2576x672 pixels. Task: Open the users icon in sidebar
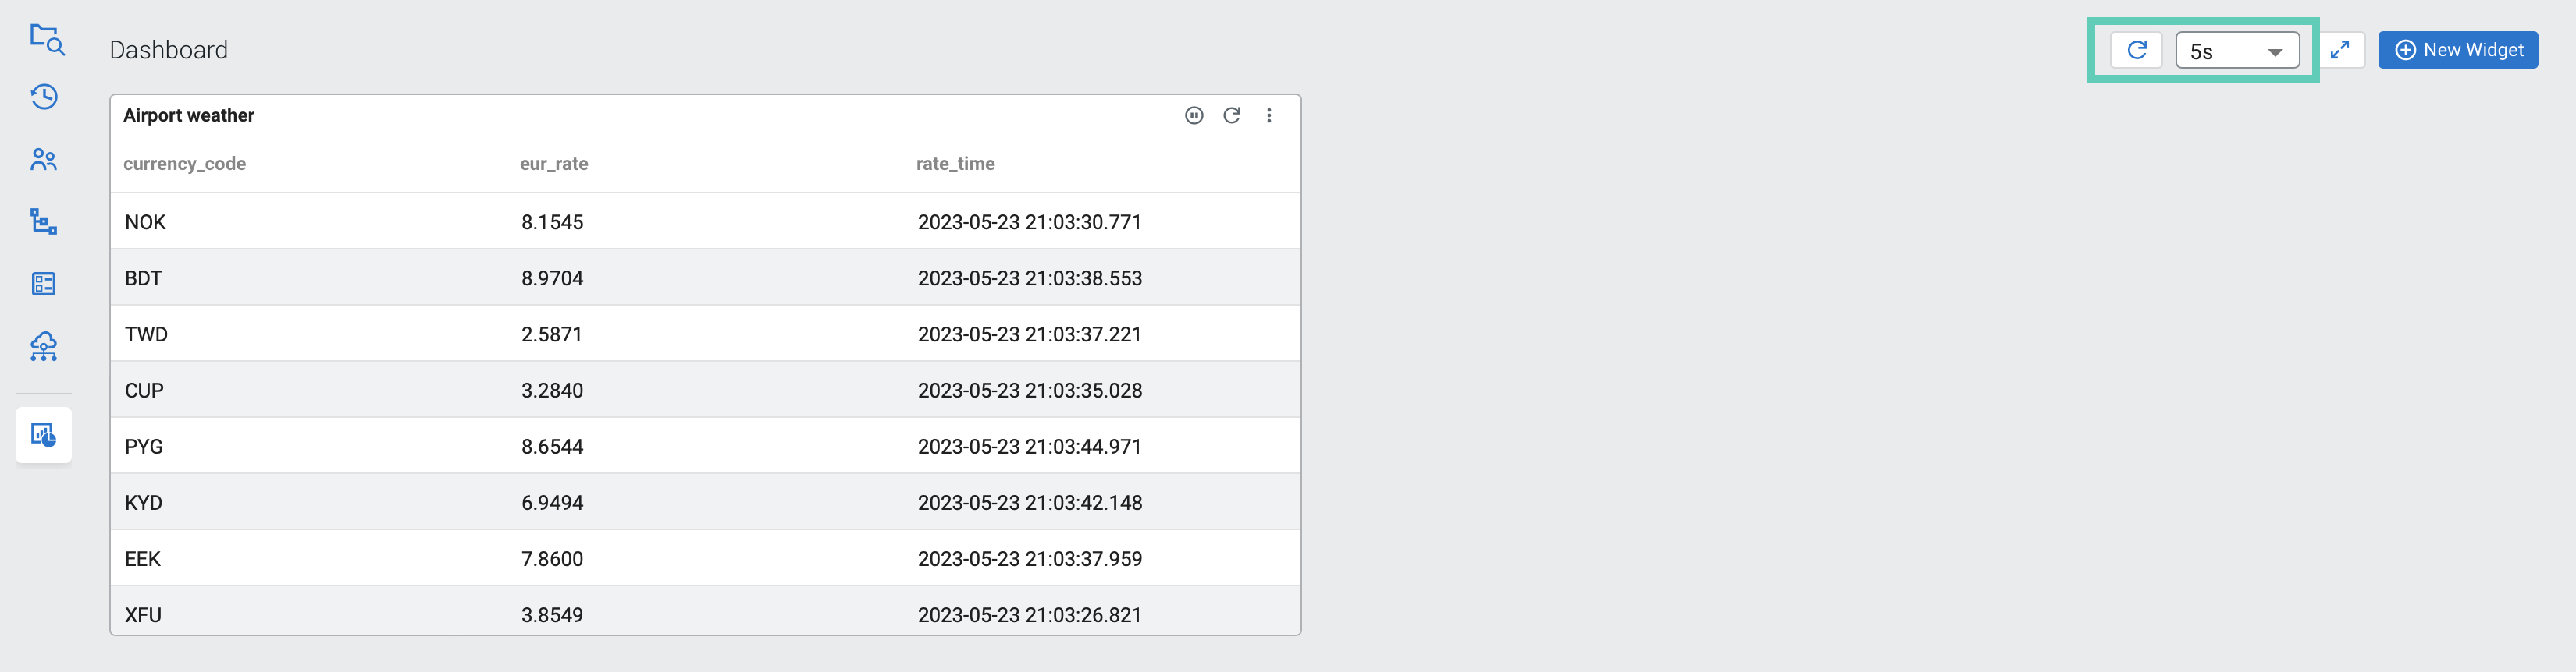pyautogui.click(x=44, y=160)
